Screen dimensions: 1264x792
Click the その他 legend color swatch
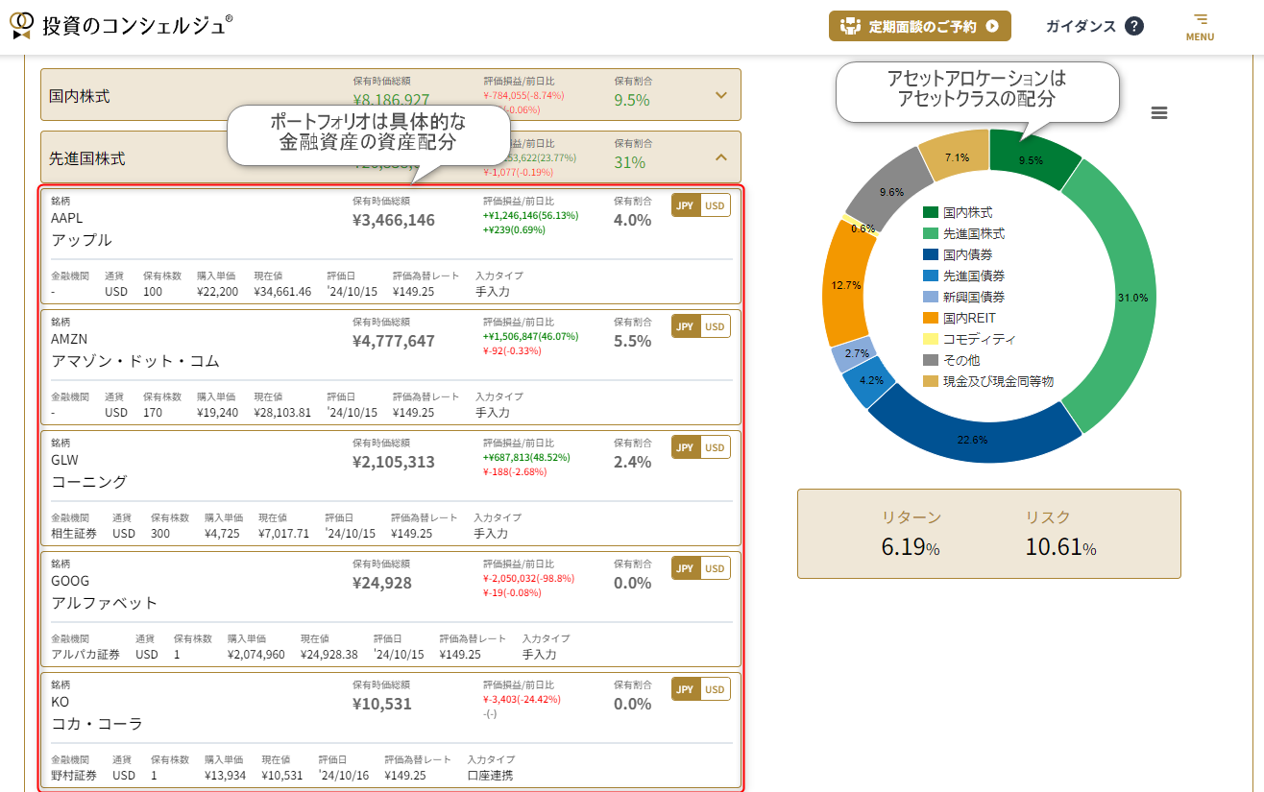click(x=930, y=360)
